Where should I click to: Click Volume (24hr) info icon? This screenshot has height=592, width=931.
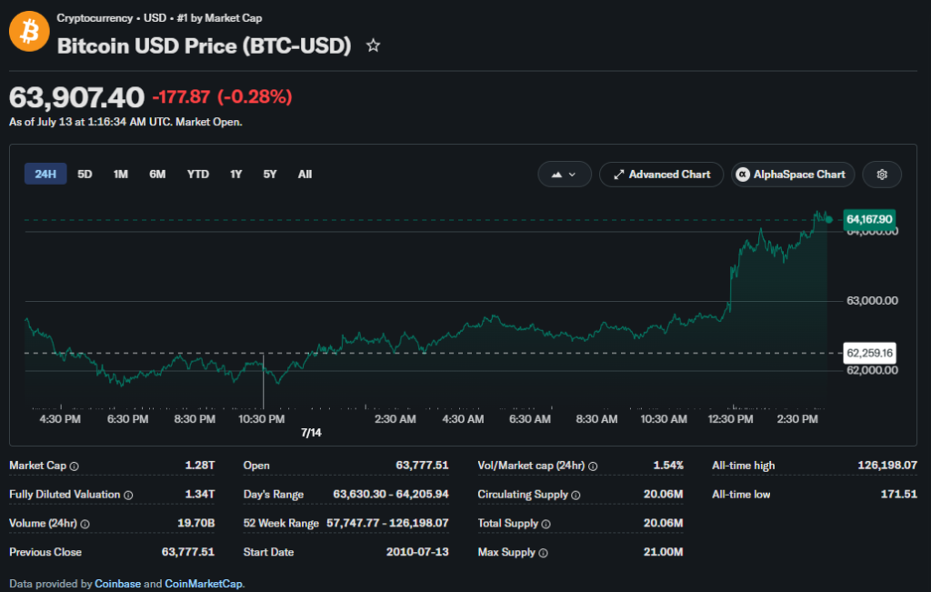85,524
